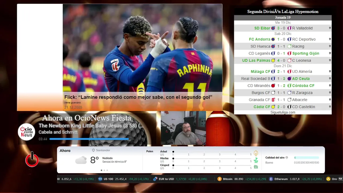
Task: Click the Árbol pollen level slider
Action: click(x=212, y=152)
